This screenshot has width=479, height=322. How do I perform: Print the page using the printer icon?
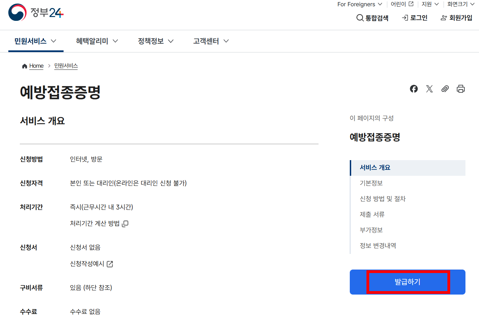tap(461, 89)
